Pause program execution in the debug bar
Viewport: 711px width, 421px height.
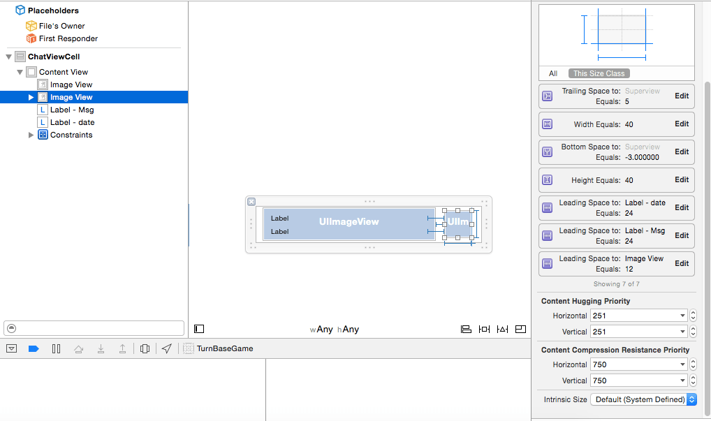(56, 348)
